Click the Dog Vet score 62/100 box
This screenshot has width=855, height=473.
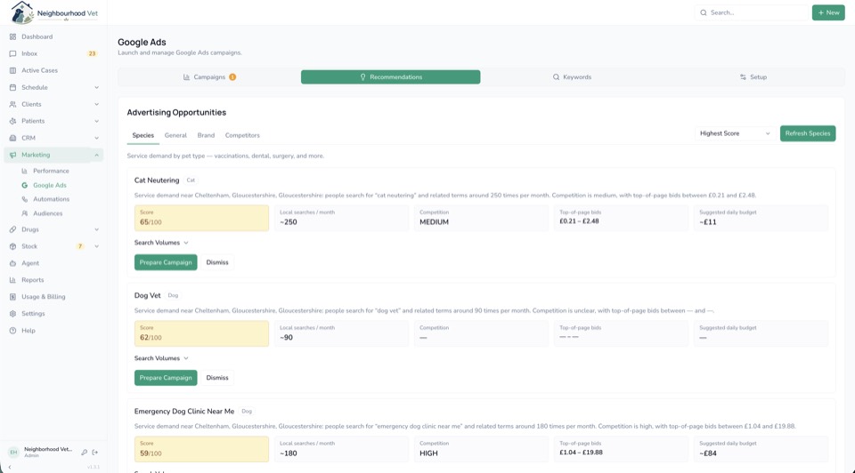[x=202, y=333]
